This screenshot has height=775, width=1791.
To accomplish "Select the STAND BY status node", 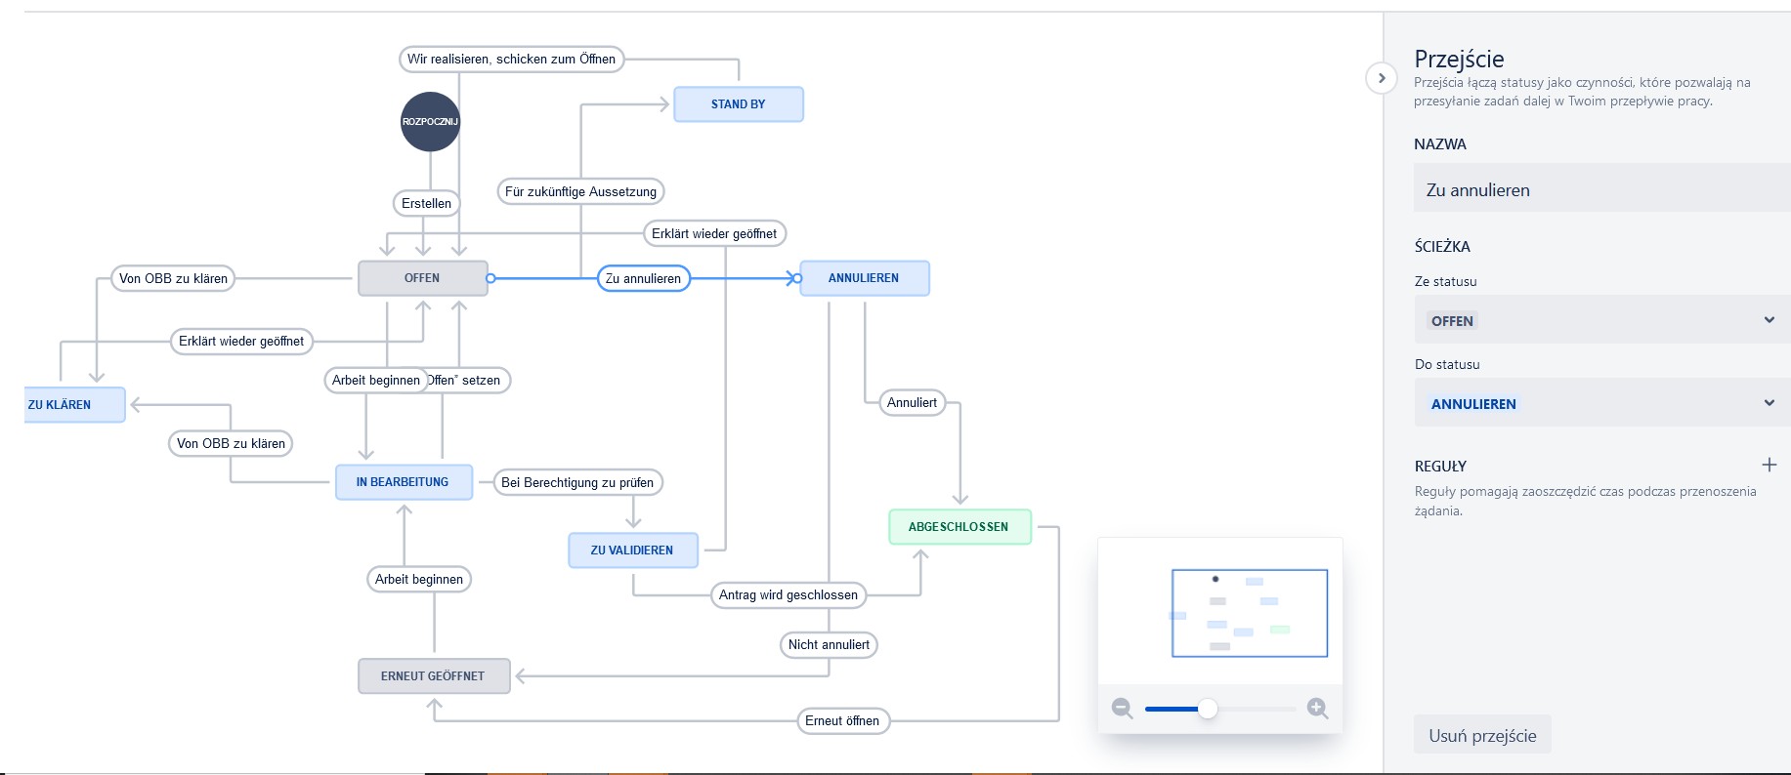I will (x=739, y=104).
